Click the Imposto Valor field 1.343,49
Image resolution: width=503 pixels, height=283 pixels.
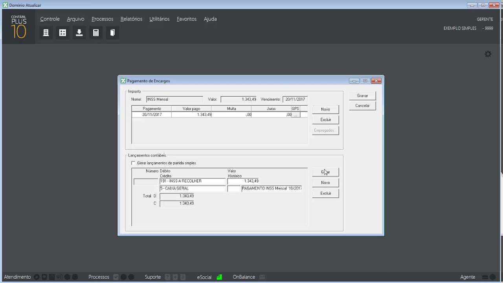239,99
